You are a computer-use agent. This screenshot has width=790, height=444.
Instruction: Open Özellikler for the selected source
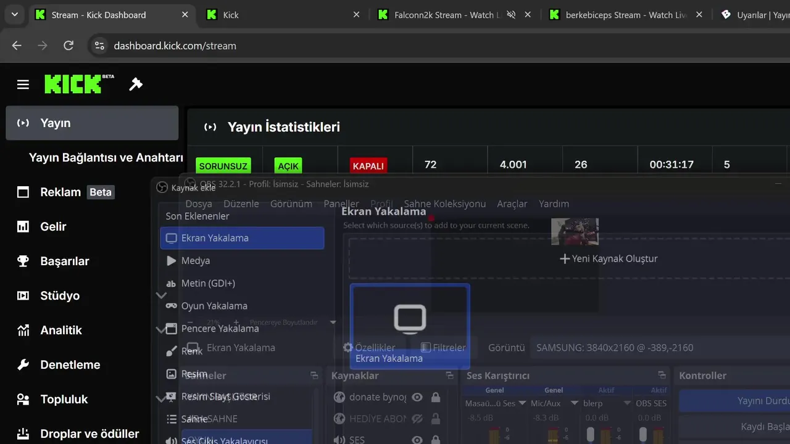pos(369,348)
